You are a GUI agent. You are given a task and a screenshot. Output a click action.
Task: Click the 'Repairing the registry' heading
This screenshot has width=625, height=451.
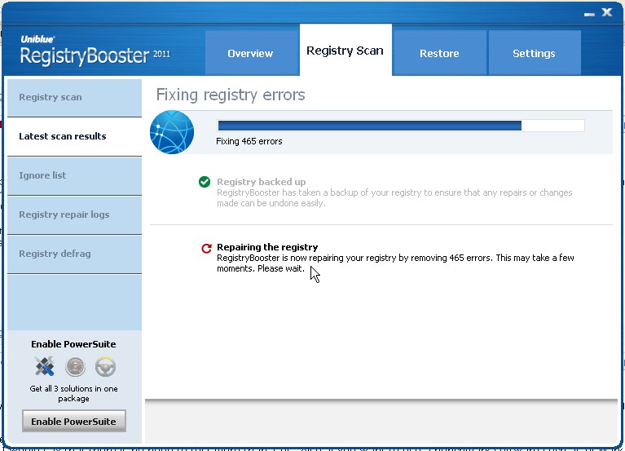267,247
